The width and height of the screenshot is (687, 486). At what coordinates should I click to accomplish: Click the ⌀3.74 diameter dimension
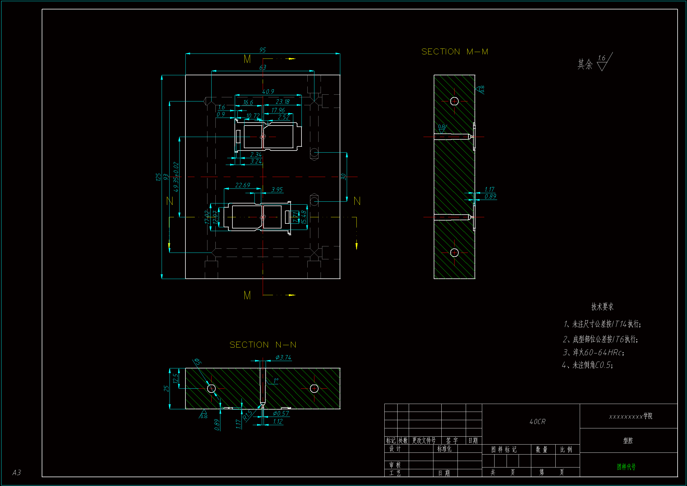pyautogui.click(x=283, y=358)
